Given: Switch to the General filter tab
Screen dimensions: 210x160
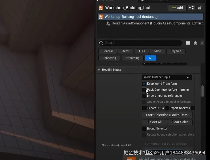Looking at the screenshot, I should tap(108, 51).
